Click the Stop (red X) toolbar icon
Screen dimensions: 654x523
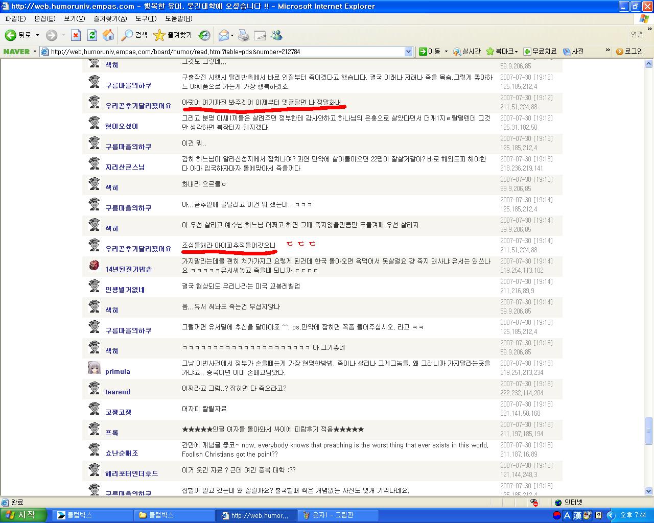click(76, 35)
